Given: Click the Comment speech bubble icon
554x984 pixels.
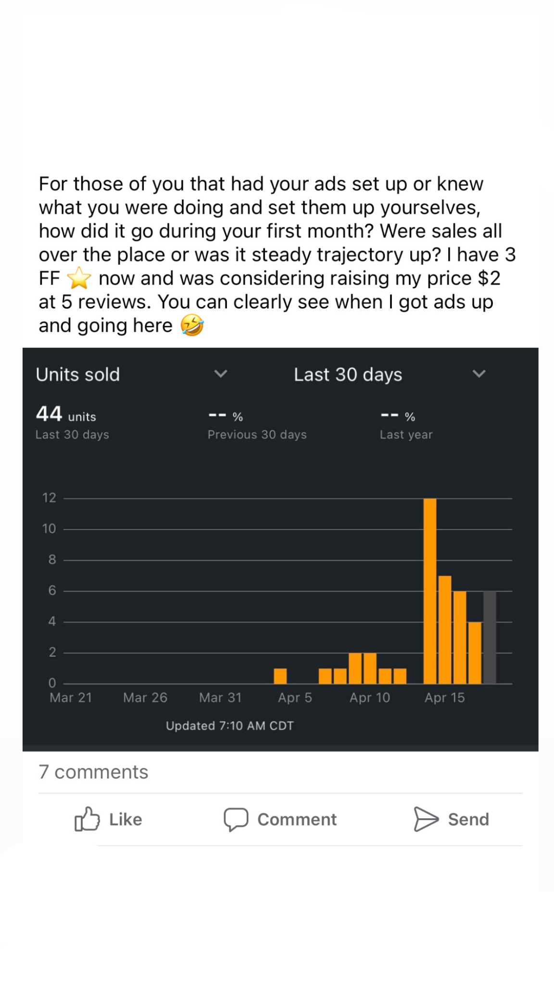Looking at the screenshot, I should (x=236, y=819).
